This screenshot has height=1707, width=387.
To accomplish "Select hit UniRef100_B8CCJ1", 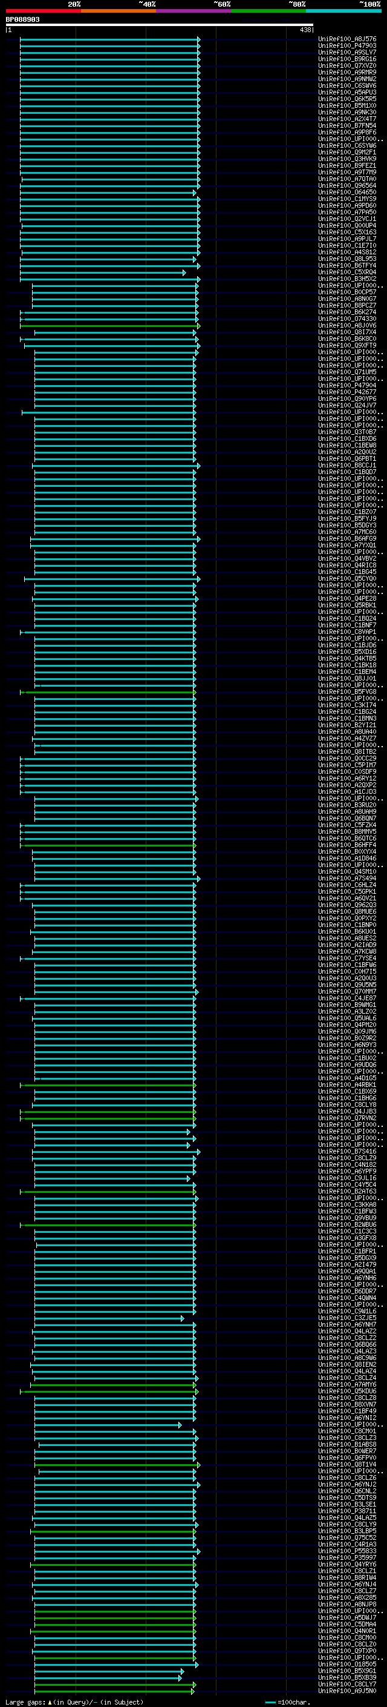I will click(x=347, y=465).
